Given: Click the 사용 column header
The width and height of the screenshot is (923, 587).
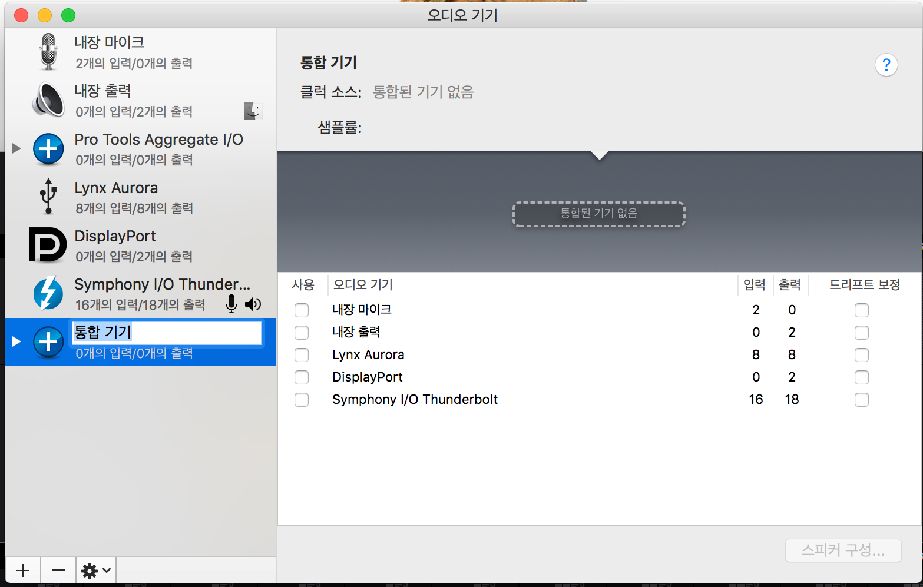Looking at the screenshot, I should pyautogui.click(x=303, y=285).
